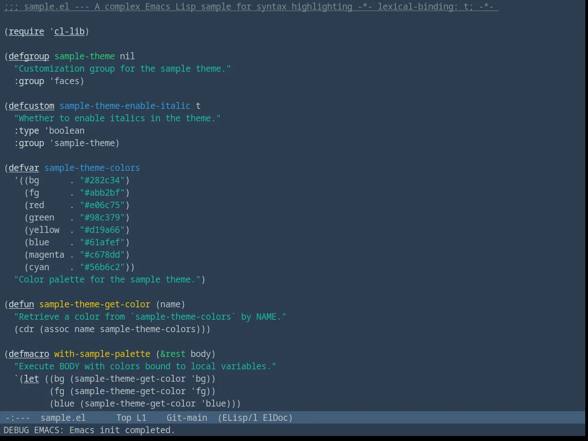The height and width of the screenshot is (441, 588).
Task: Click the 'require' keyword
Action: 26,31
